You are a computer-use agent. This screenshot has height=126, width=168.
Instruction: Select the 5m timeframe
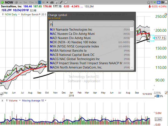26,3
